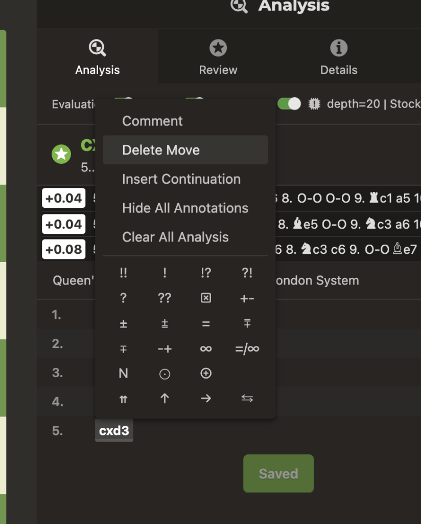Mark move as blunder with "??" symbol
The width and height of the screenshot is (421, 524).
[x=165, y=298]
